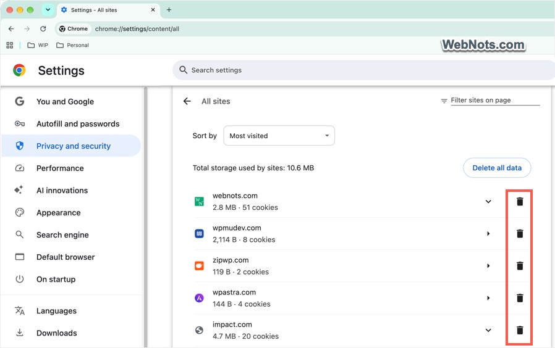Click the Filter sites on page field
Image resolution: width=555 pixels, height=348 pixels.
point(495,101)
